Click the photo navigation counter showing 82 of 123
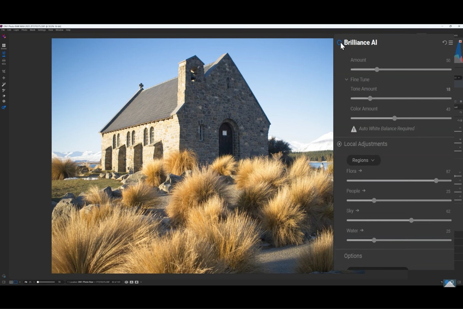The image size is (463, 309). click(116, 282)
